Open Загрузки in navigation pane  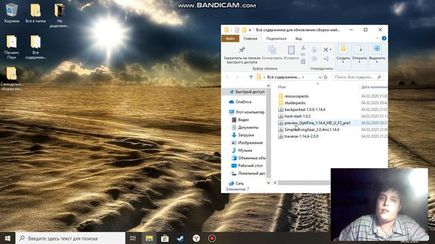click(243, 135)
